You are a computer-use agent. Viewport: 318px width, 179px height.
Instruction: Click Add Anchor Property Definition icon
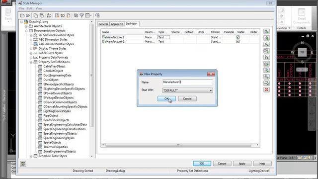point(266,77)
